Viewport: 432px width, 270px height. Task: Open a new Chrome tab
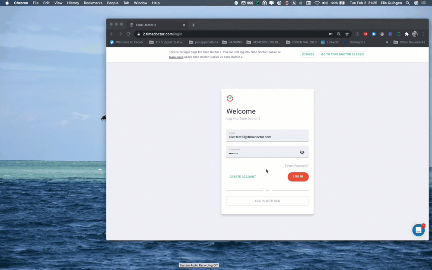coord(194,25)
